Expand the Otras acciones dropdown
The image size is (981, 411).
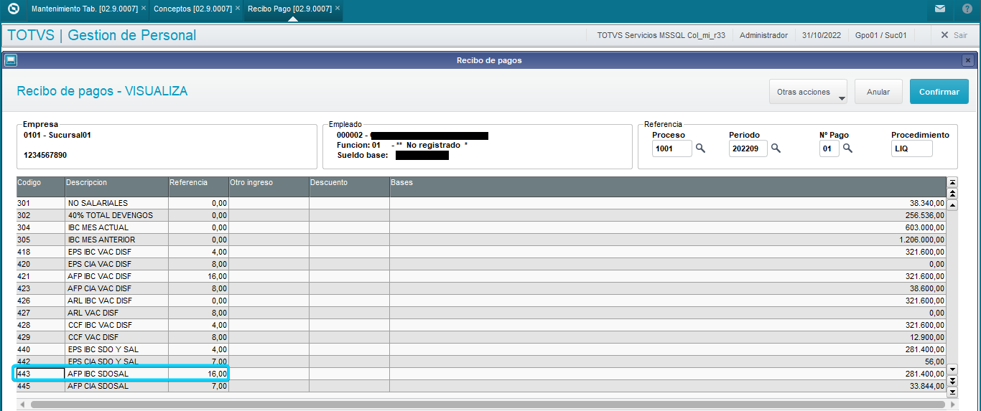point(808,92)
